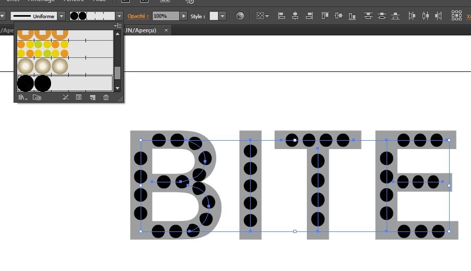Click the Vertical Align Bottom icon

[x=353, y=16]
